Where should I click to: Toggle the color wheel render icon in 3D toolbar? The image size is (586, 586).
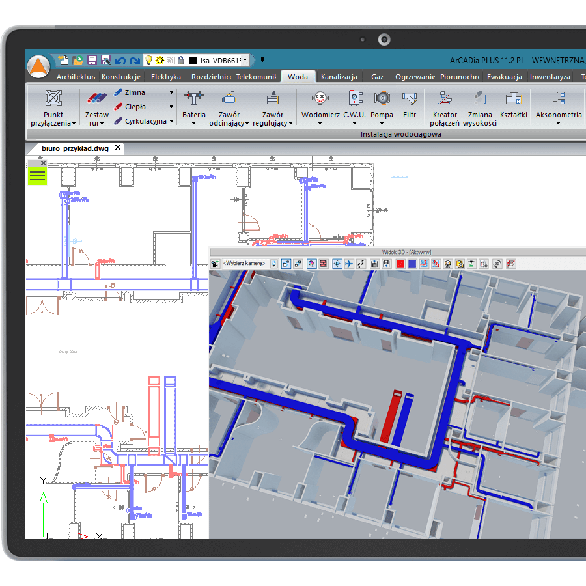311,264
